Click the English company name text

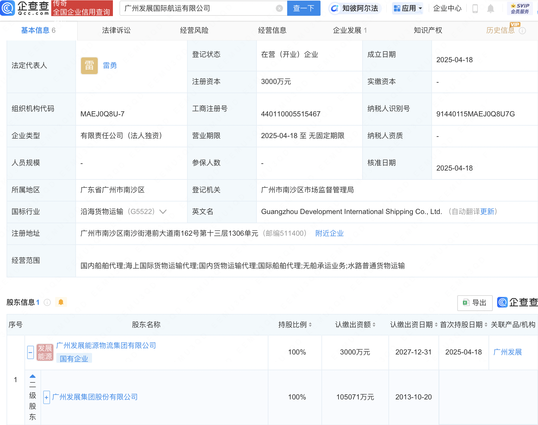coord(352,212)
